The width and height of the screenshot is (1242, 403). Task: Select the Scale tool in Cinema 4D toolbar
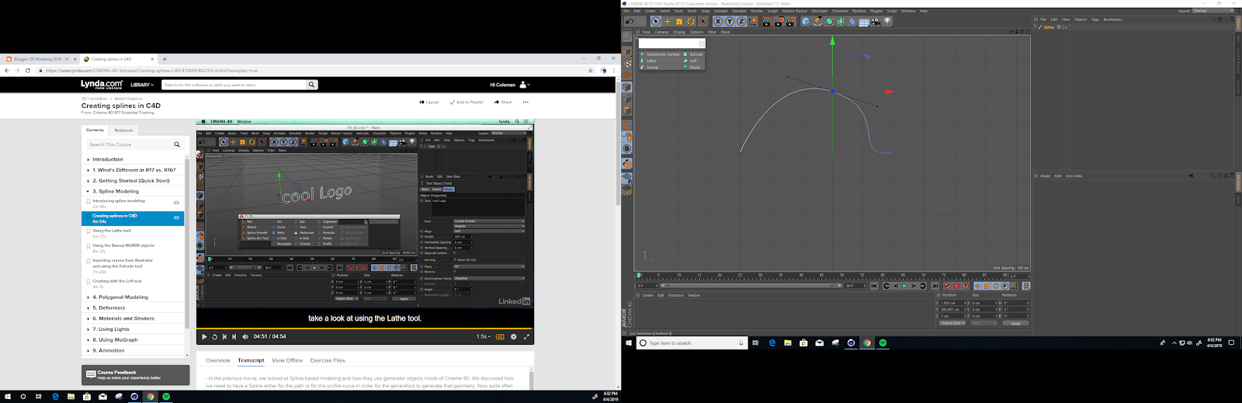point(679,22)
